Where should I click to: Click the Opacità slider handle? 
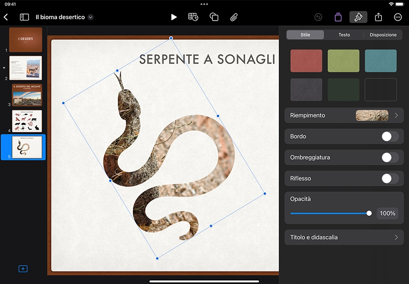[x=369, y=213]
